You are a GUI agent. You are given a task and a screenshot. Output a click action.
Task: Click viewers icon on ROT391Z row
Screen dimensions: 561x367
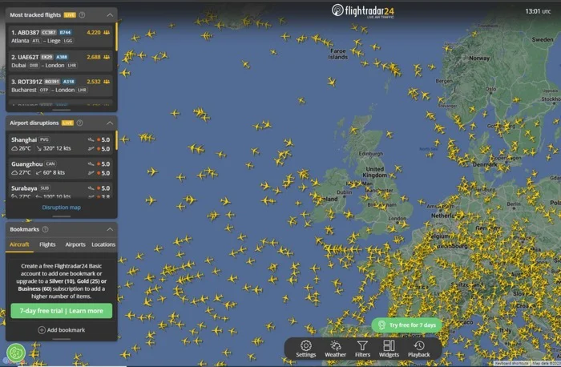click(x=107, y=82)
